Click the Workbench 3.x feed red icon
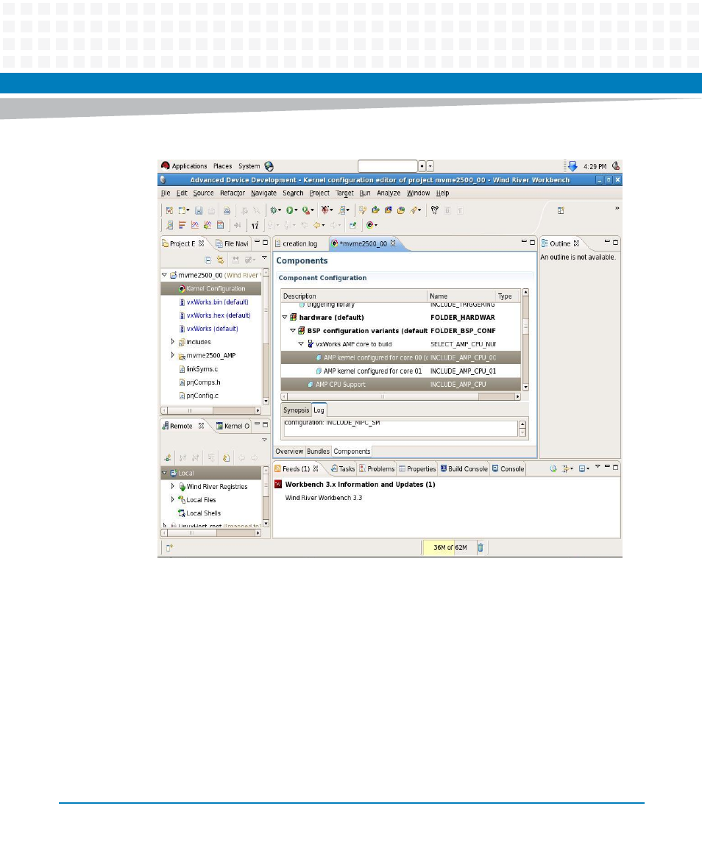The height and width of the screenshot is (842, 702). [x=278, y=485]
